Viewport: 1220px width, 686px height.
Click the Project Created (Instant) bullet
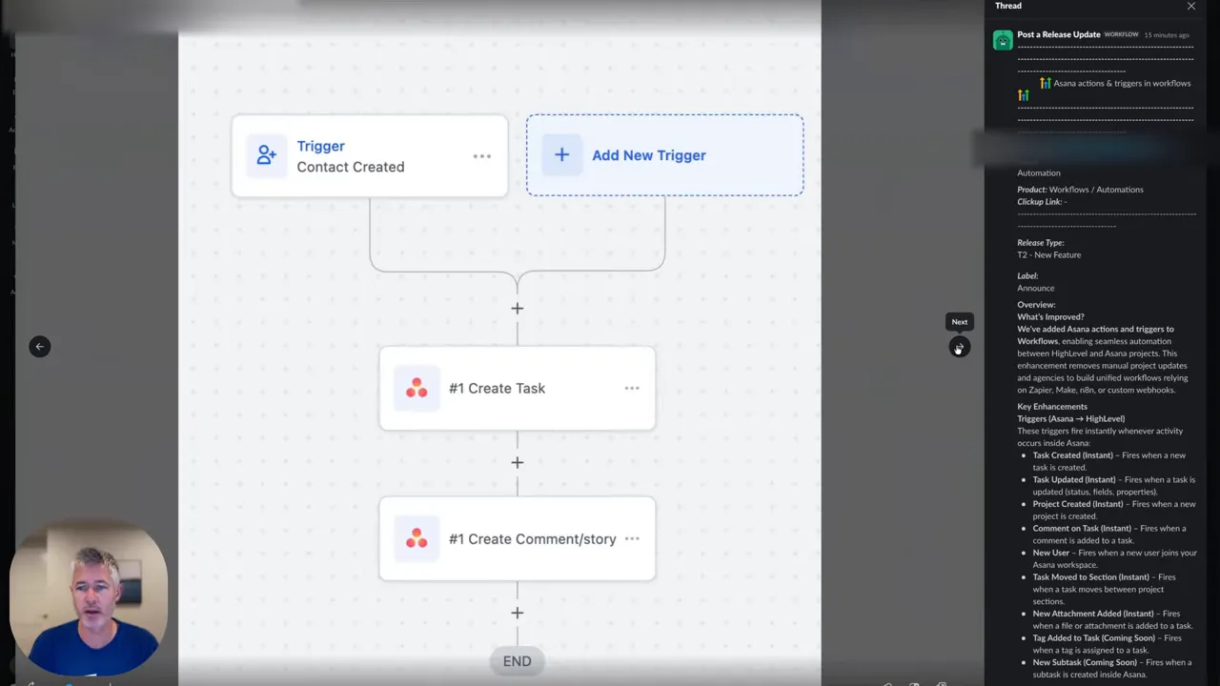click(x=1113, y=510)
